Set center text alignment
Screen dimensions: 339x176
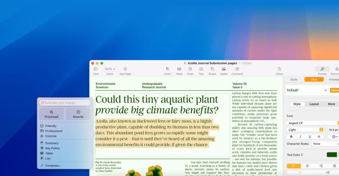pyautogui.click(x=307, y=166)
